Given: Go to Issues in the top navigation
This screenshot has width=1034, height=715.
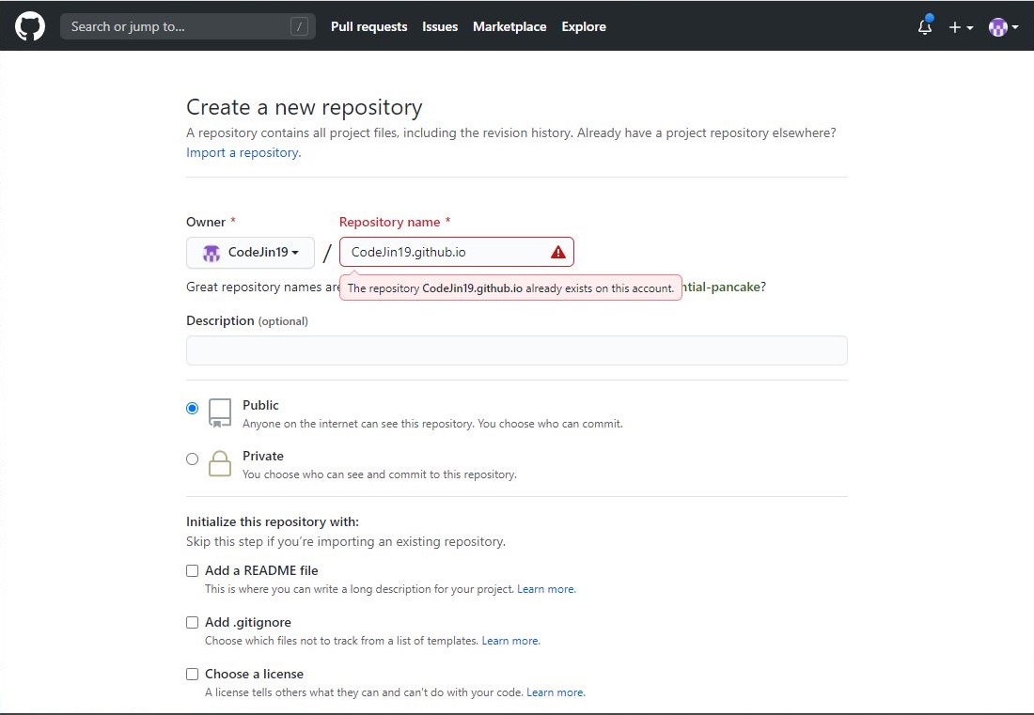Looking at the screenshot, I should pos(440,26).
